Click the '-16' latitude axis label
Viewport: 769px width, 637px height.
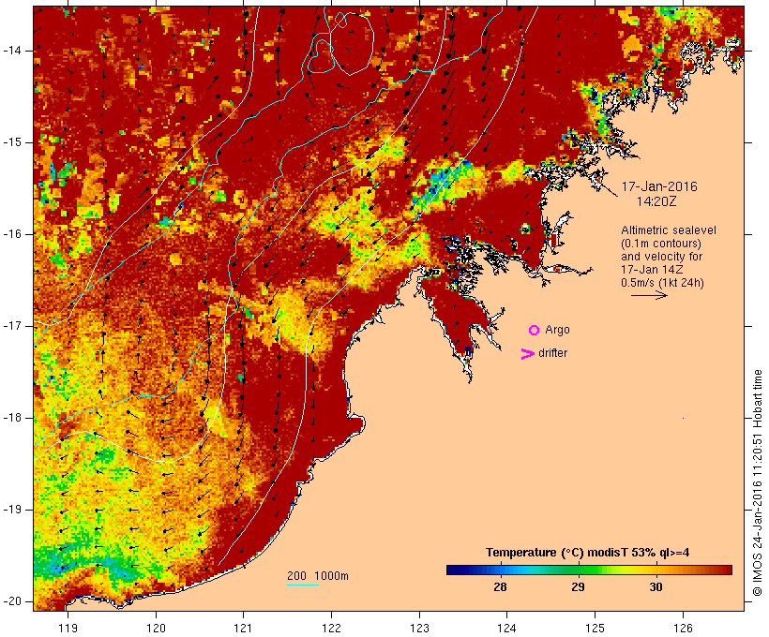(12, 234)
